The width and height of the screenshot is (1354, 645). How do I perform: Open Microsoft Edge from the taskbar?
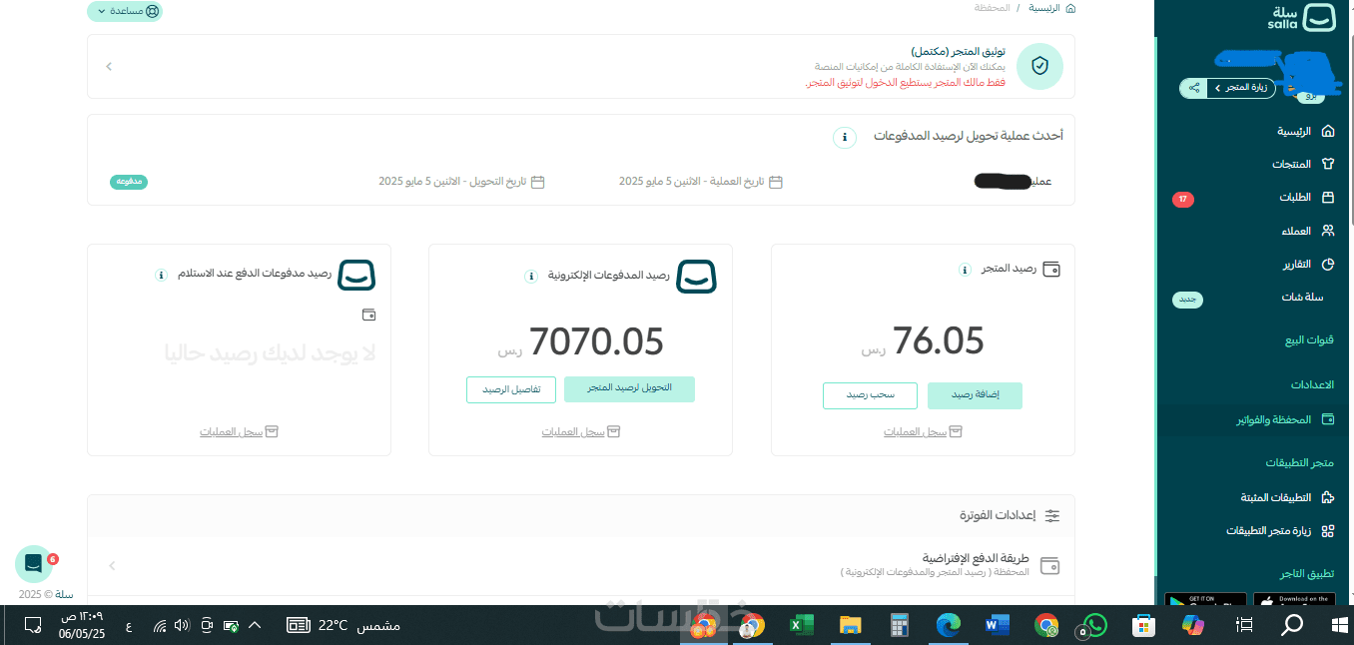(949, 625)
